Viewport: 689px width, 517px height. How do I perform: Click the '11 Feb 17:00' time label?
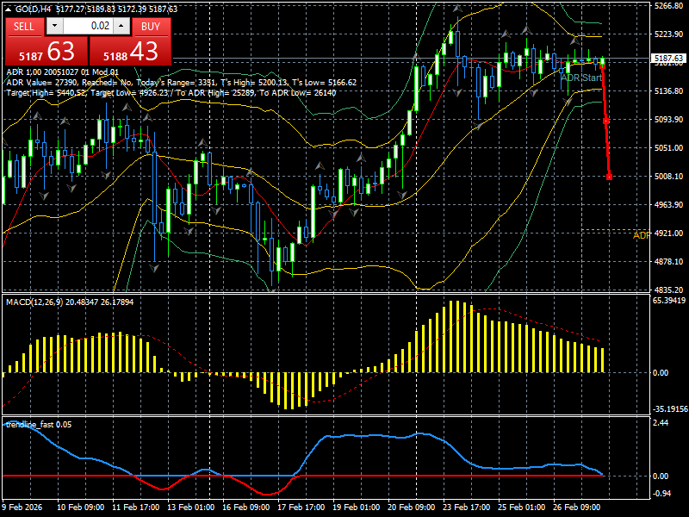(x=136, y=507)
